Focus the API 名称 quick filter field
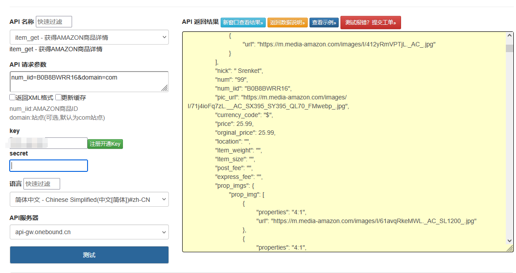 point(54,22)
